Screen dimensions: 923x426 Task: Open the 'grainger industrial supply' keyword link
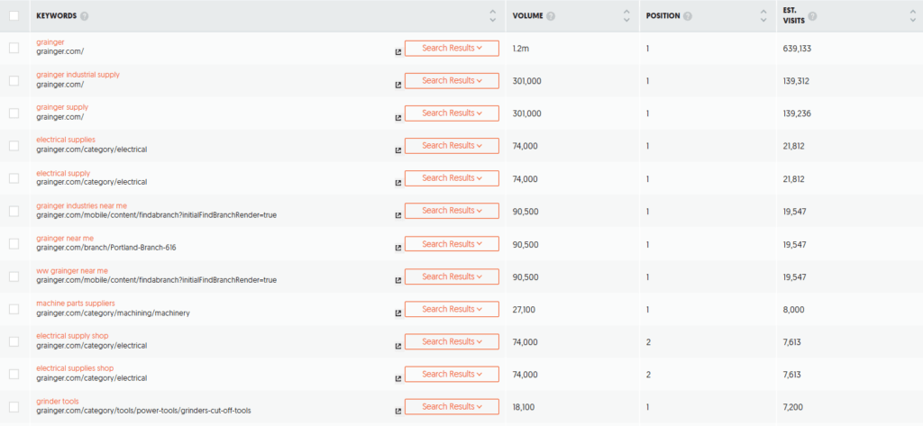pyautogui.click(x=78, y=75)
